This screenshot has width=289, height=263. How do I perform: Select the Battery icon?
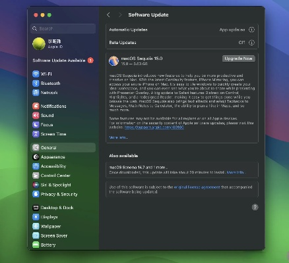[36, 245]
